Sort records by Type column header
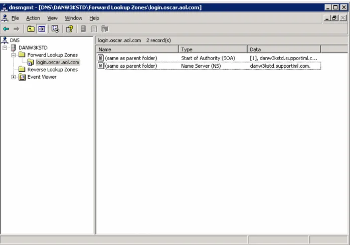Viewport: 350px width, 245px height. (x=213, y=49)
